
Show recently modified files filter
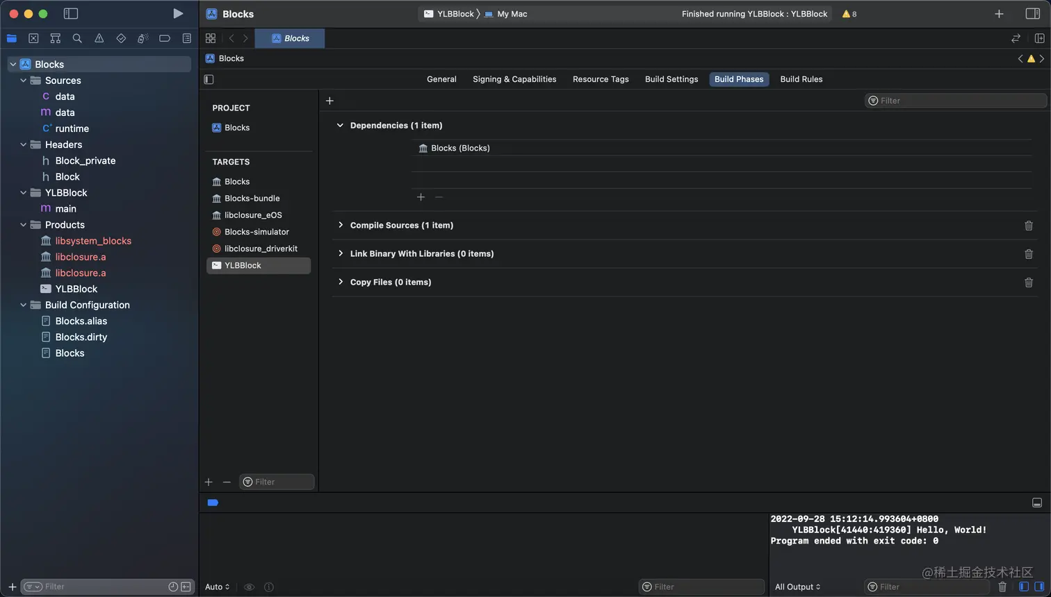click(173, 587)
